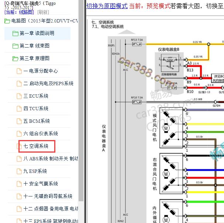This screenshot has height=223, width=224.
Task: Click open-folder icon of 第三章 原理图
Action: [x=15, y=59]
